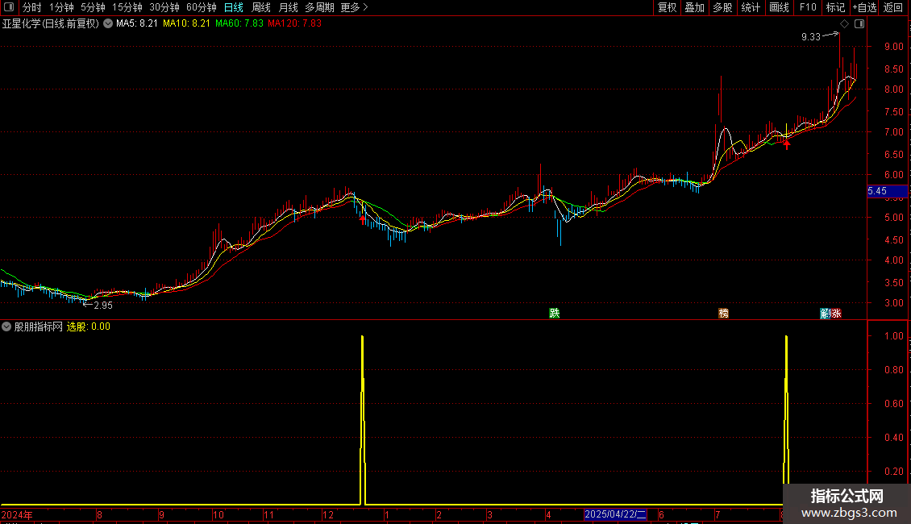Click the highlighted 2025/04/22 date label
This screenshot has width=911, height=524.
(615, 514)
